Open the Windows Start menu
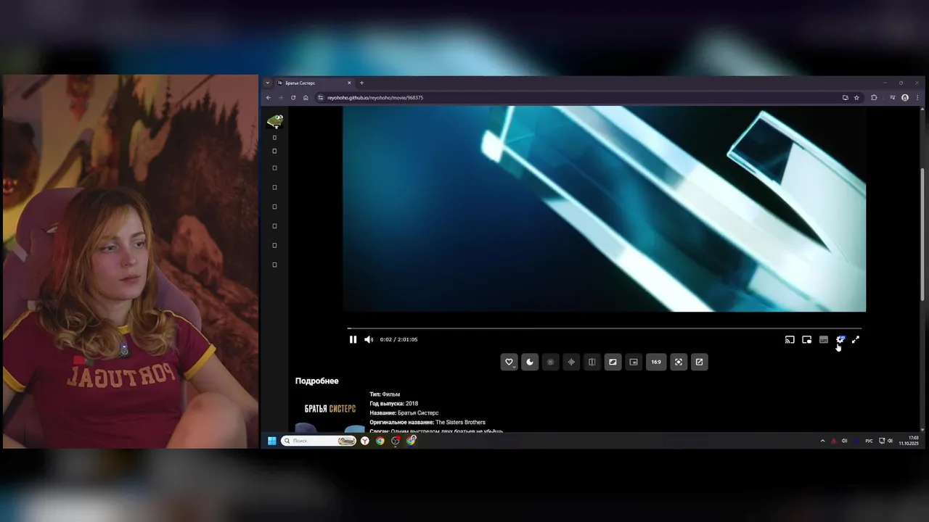 coord(272,441)
